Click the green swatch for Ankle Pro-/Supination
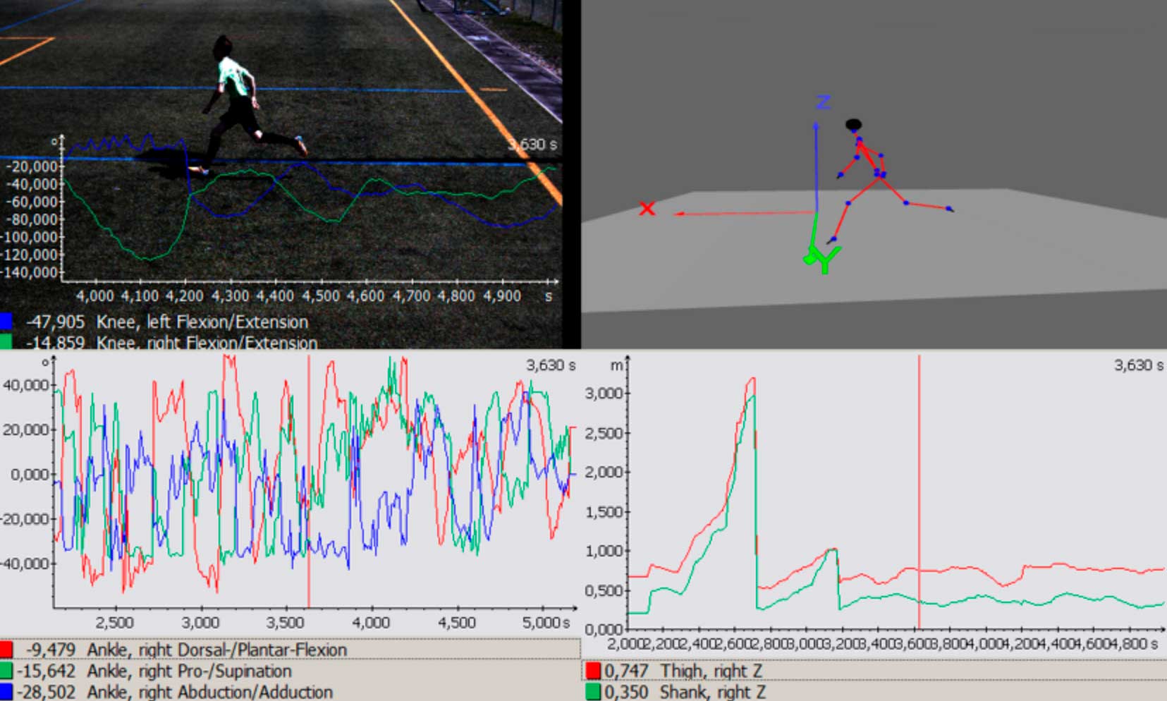1167x701 pixels. (x=6, y=671)
